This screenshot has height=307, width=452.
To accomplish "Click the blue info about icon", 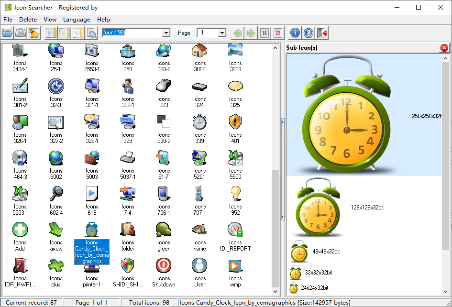I will 295,33.
